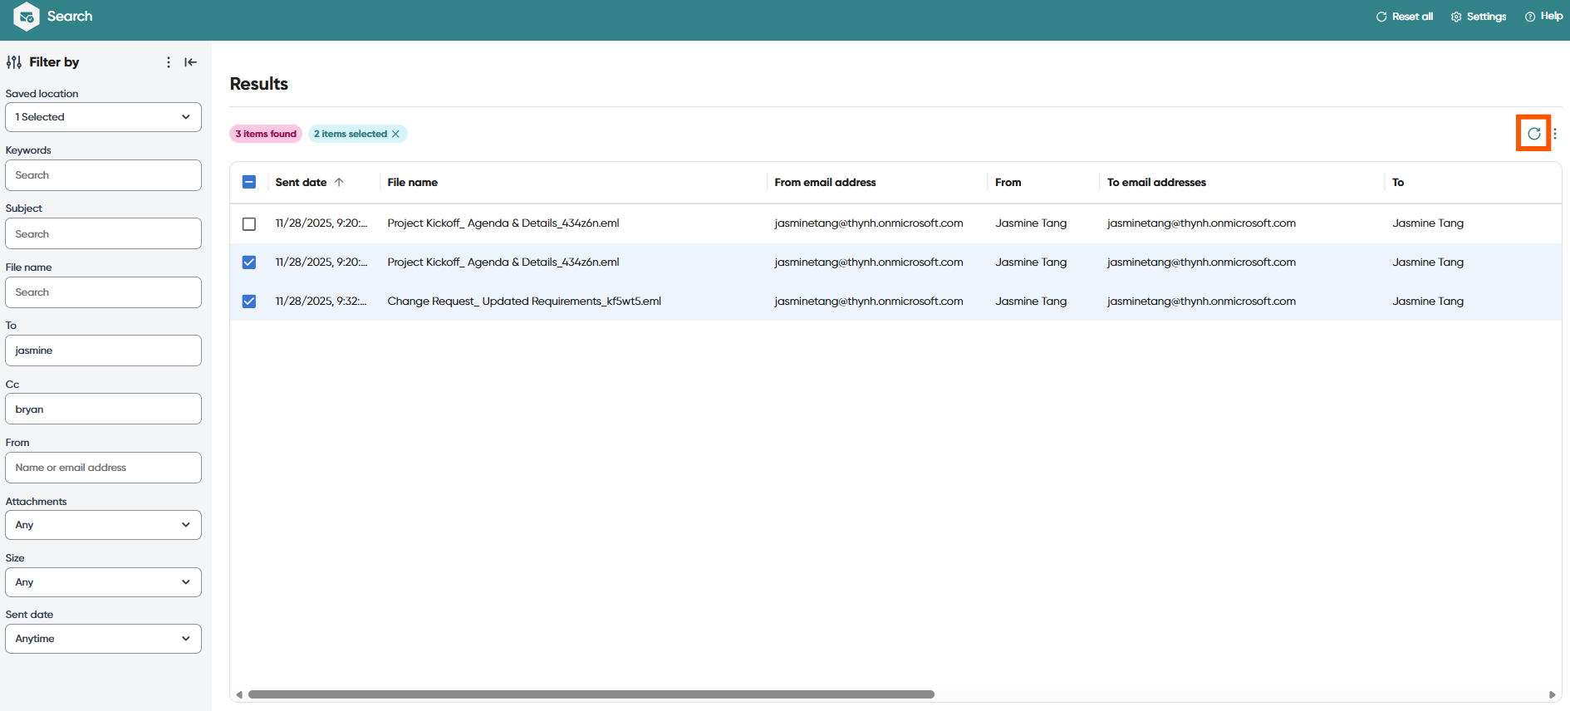Image resolution: width=1570 pixels, height=711 pixels.
Task: Click the scroll left arrow
Action: (239, 694)
